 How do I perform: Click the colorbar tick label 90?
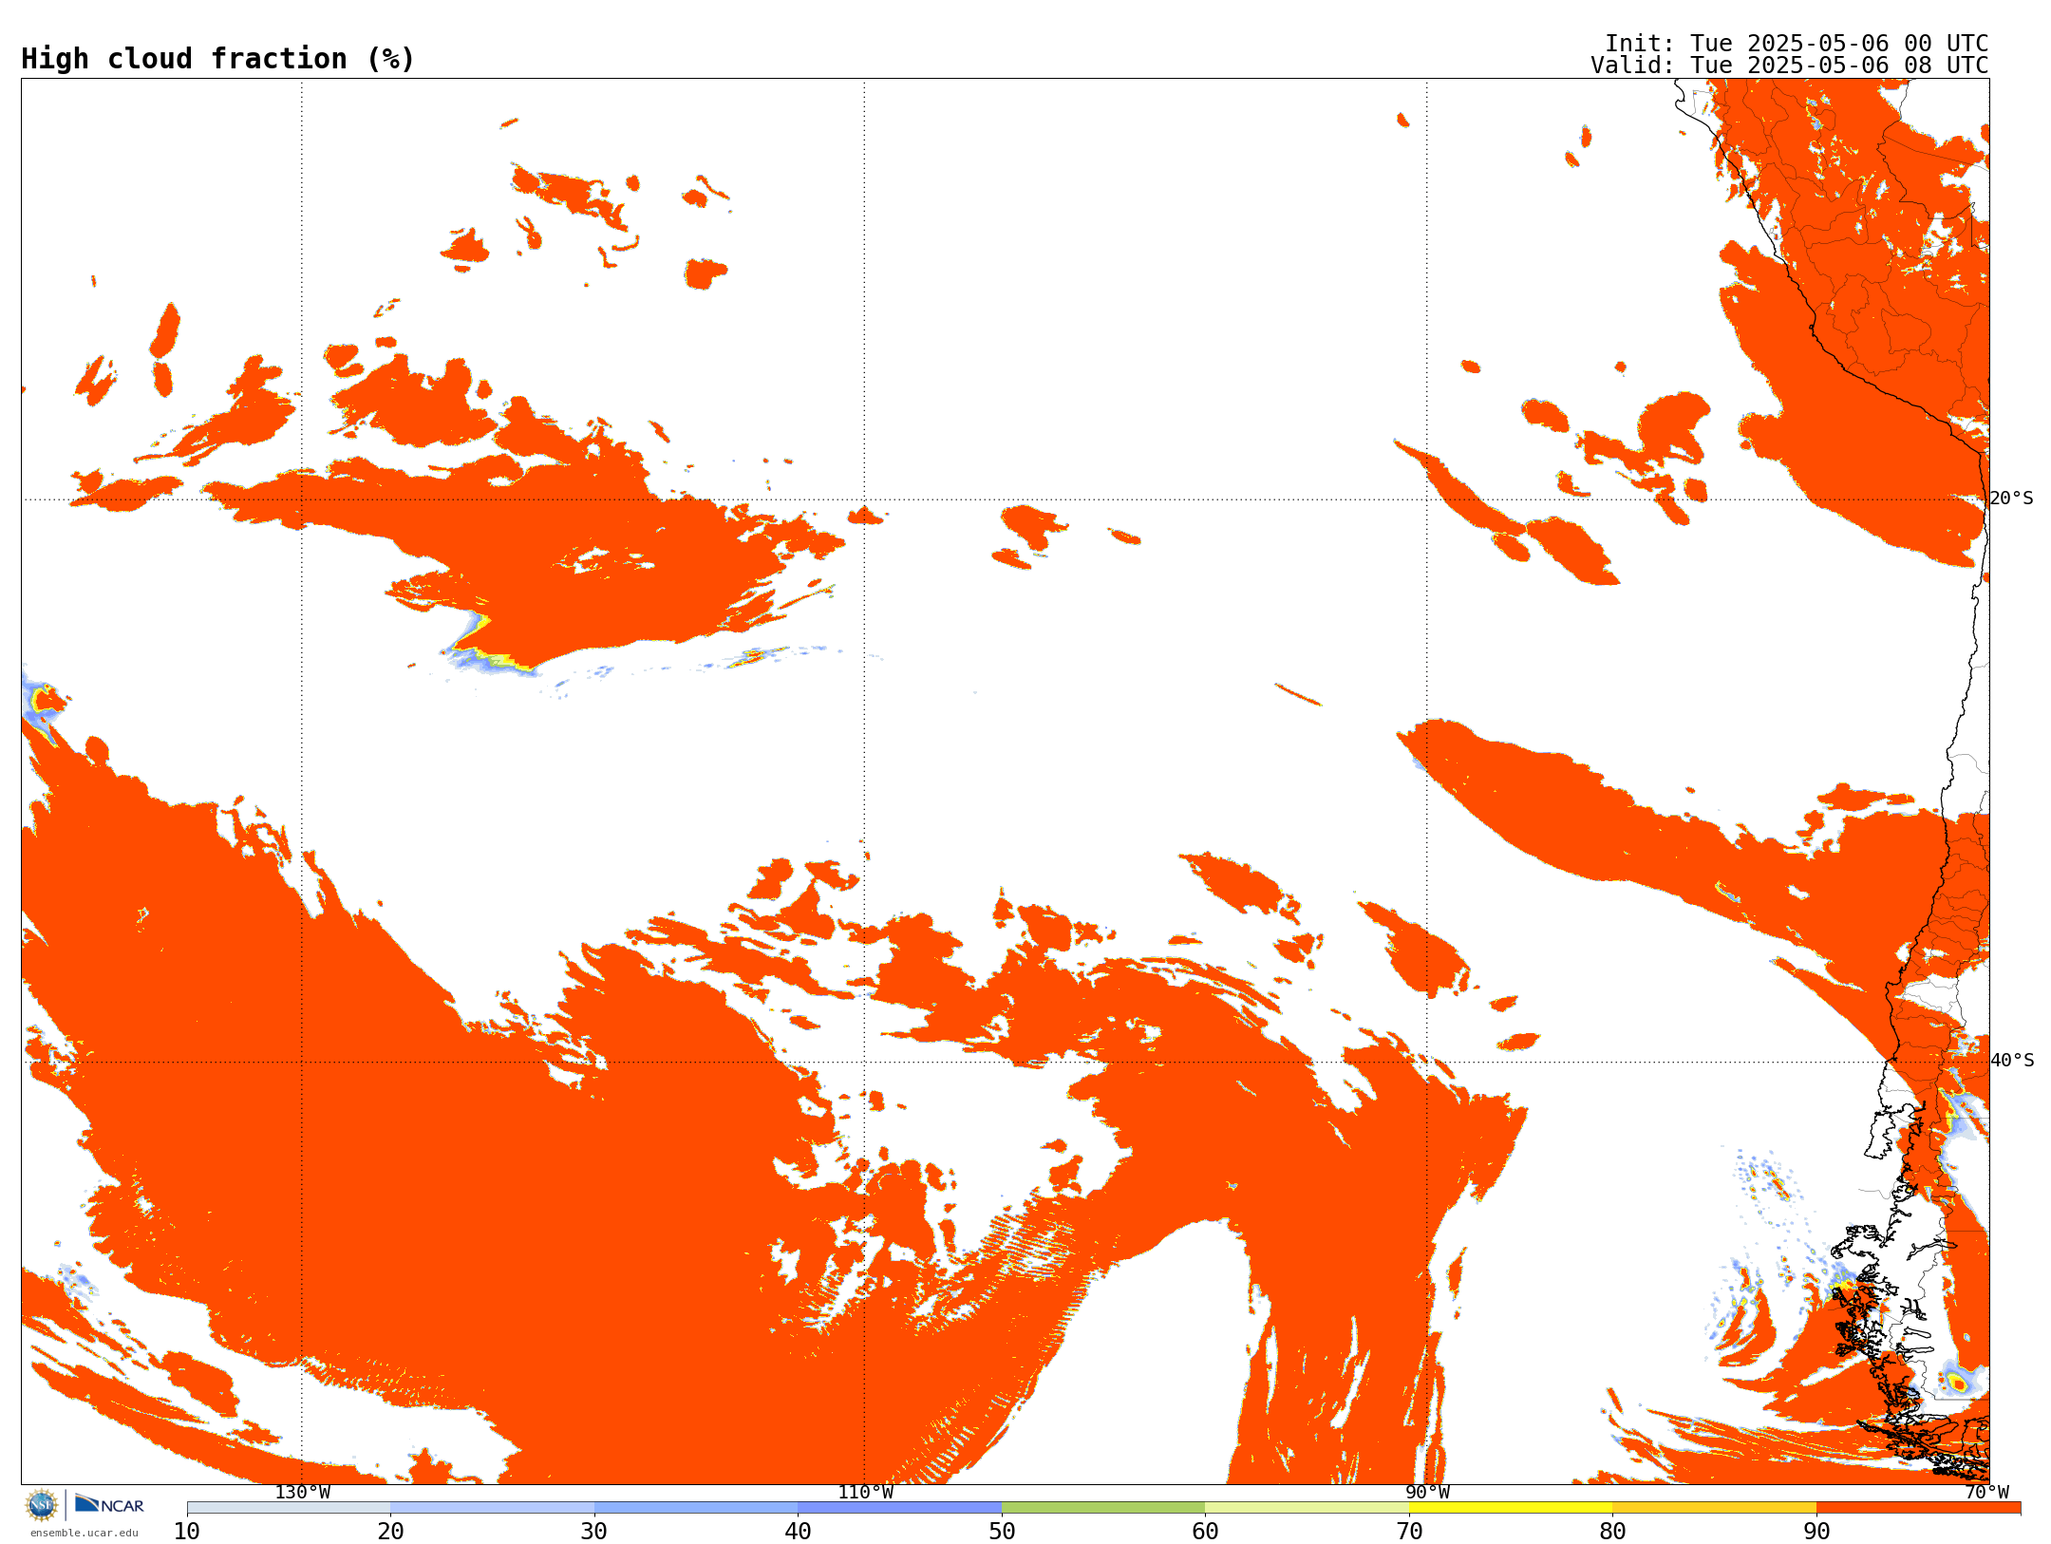1816,1531
